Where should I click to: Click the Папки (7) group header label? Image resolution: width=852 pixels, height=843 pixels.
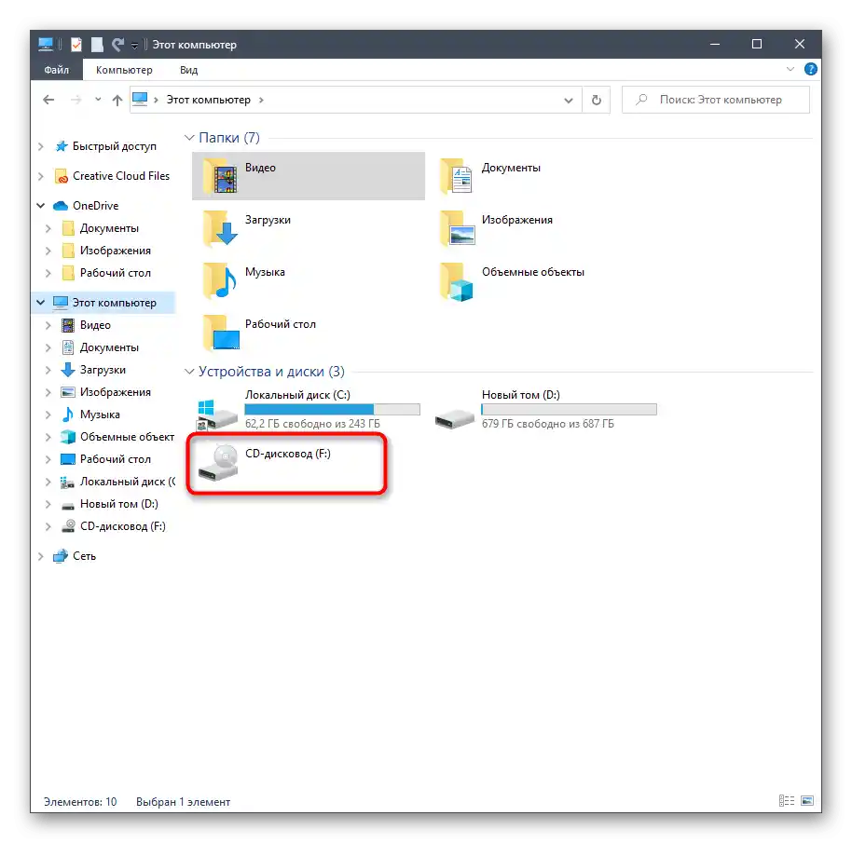point(229,138)
